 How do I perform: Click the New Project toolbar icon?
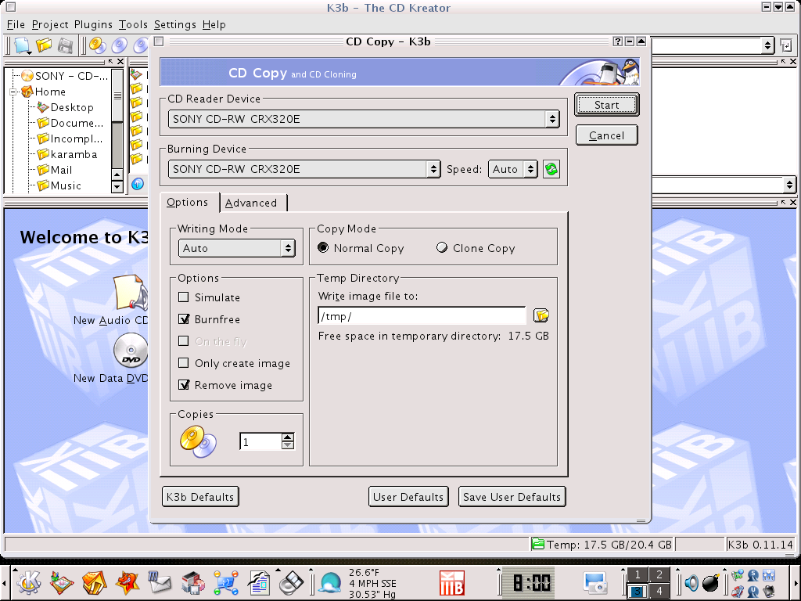pos(21,45)
